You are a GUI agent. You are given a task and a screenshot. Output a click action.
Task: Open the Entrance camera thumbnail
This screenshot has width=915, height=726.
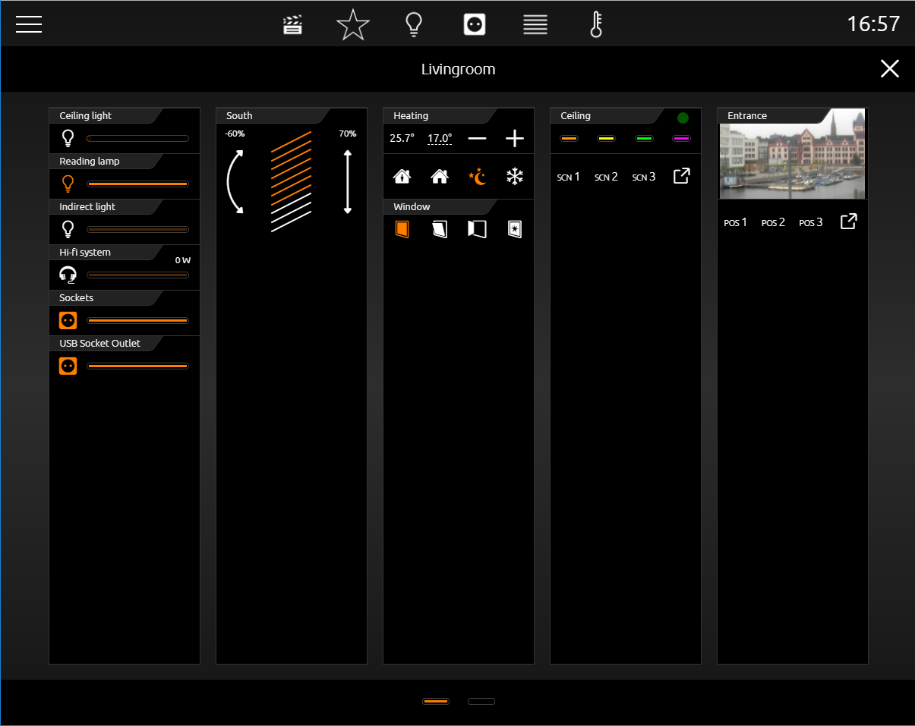pyautogui.click(x=792, y=155)
